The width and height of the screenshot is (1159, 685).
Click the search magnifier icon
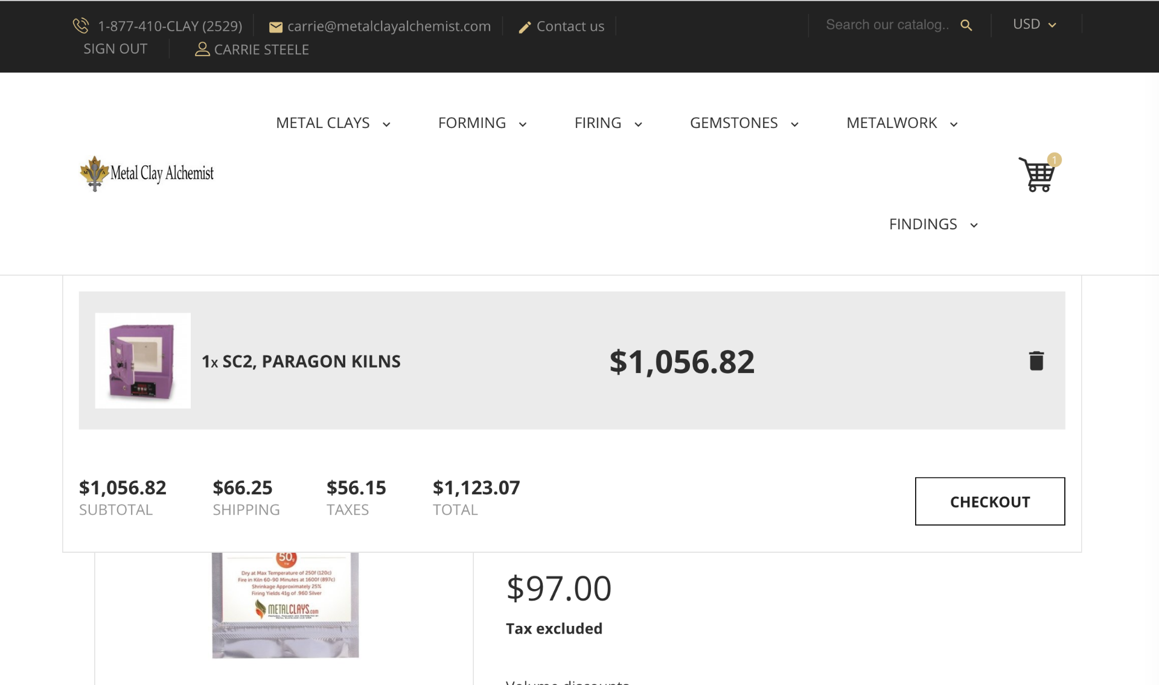coord(966,25)
